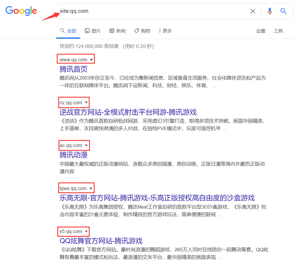Switch to the 新闻 (News) tab
298x260 pixels.
118,31
